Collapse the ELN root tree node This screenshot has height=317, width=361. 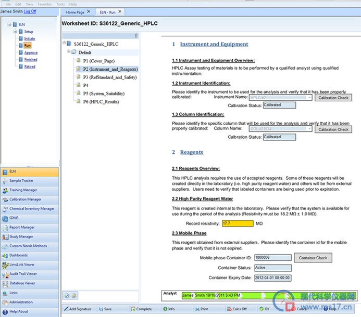point(9,24)
